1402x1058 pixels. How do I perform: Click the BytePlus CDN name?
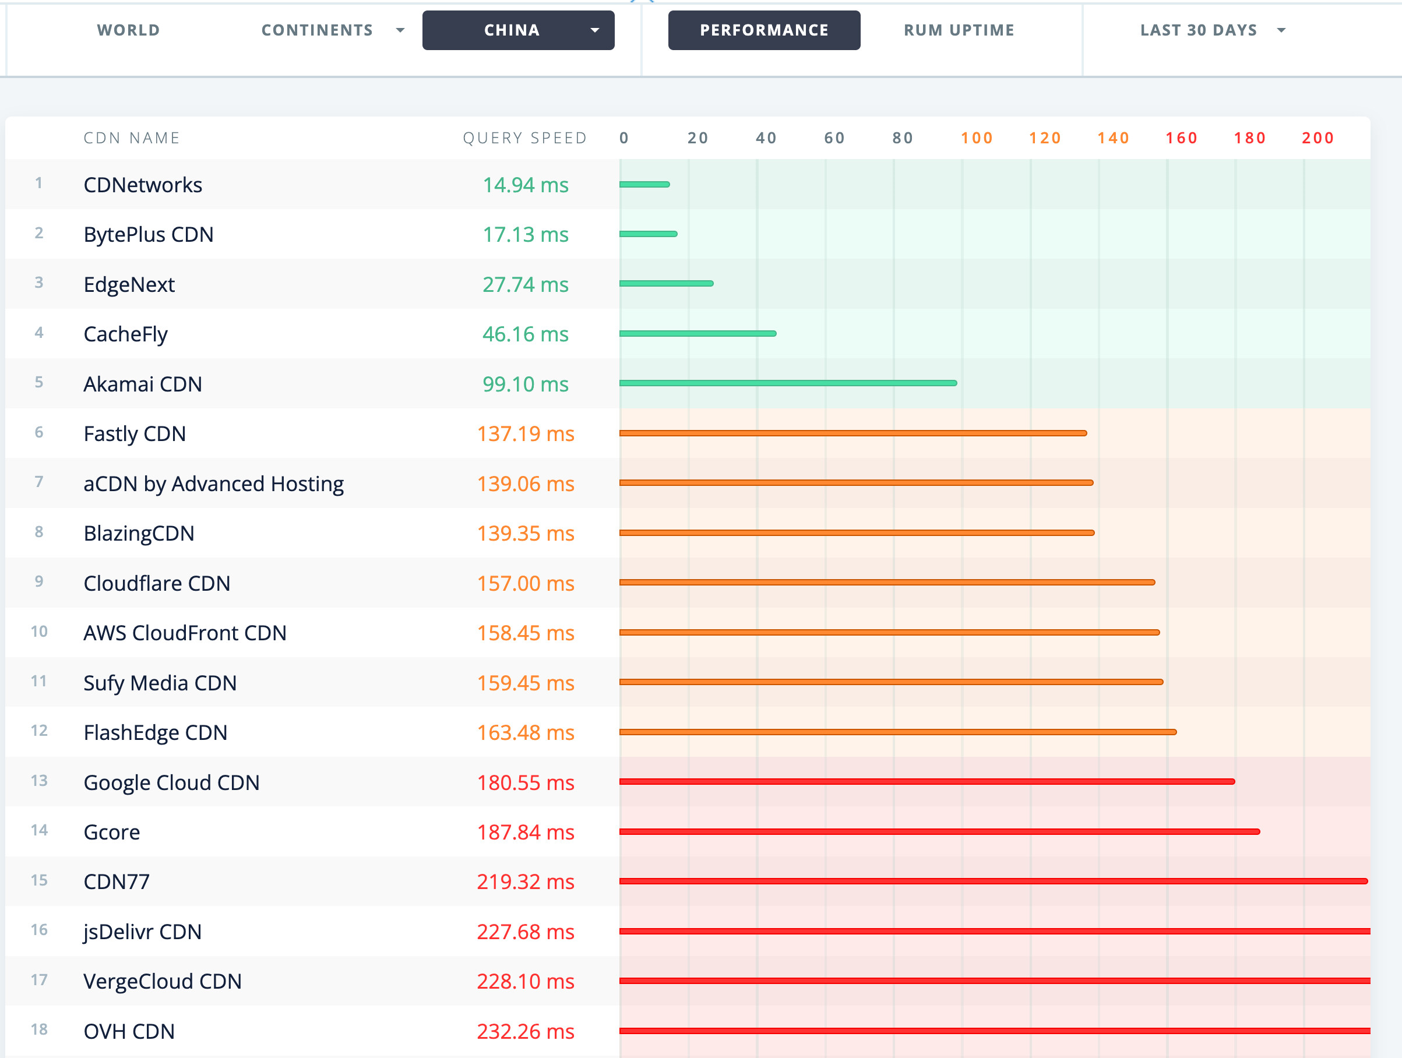[x=149, y=234]
